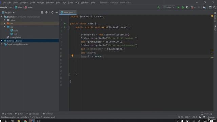Open Project Structure folder icon
The width and height of the screenshot is (217, 122).
point(204,7)
